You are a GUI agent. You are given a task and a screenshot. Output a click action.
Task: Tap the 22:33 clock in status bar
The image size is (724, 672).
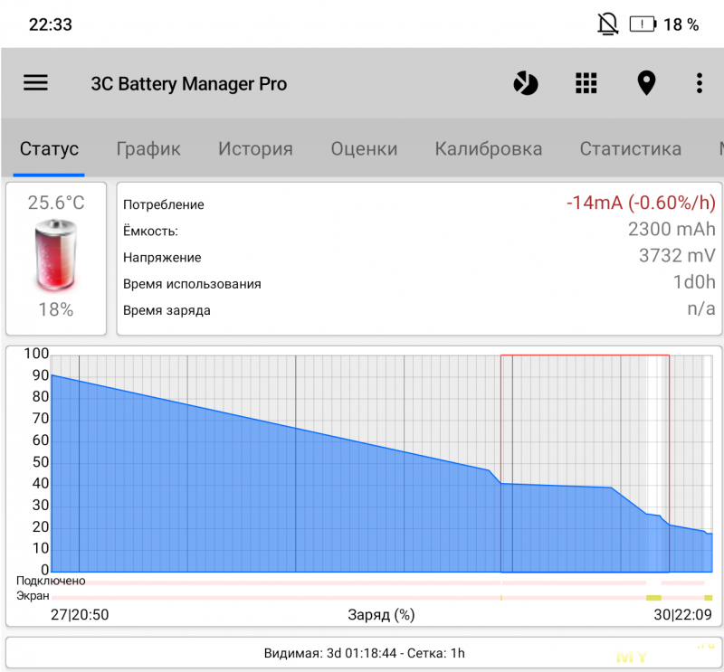point(51,24)
